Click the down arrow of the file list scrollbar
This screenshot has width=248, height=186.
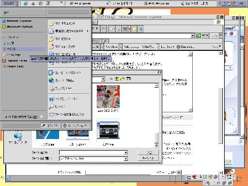pyautogui.click(x=156, y=145)
